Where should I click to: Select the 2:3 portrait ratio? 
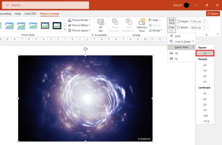[205, 65]
